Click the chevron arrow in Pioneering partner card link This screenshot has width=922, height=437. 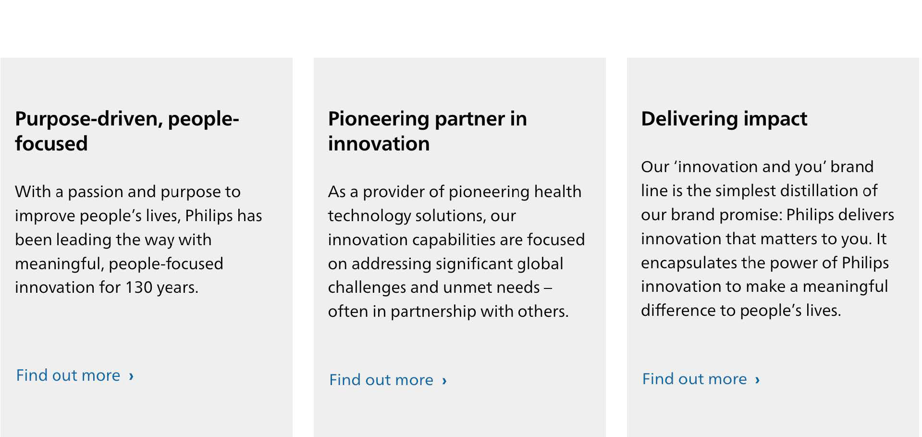[x=444, y=381]
